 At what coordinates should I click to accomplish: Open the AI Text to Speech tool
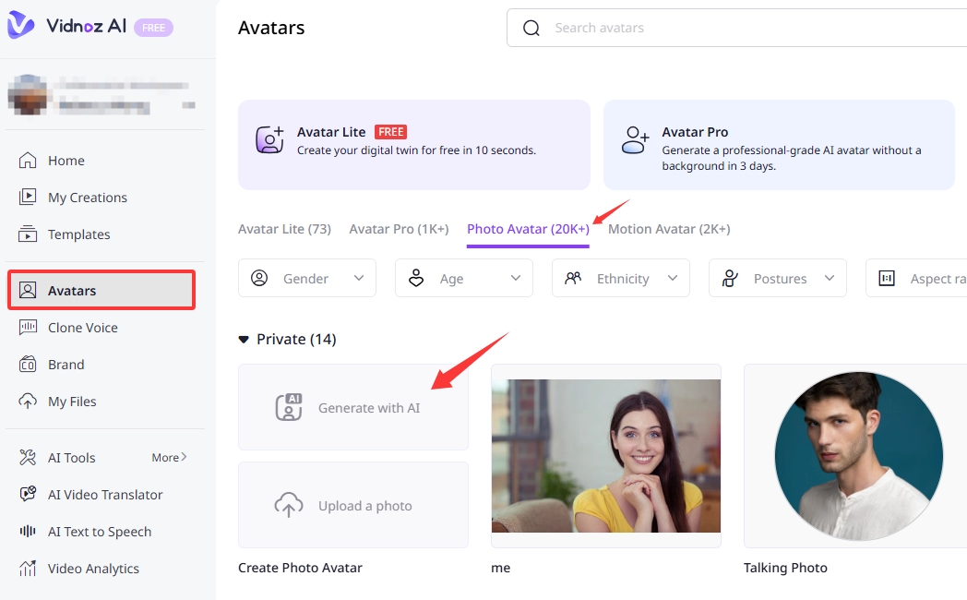pos(99,532)
